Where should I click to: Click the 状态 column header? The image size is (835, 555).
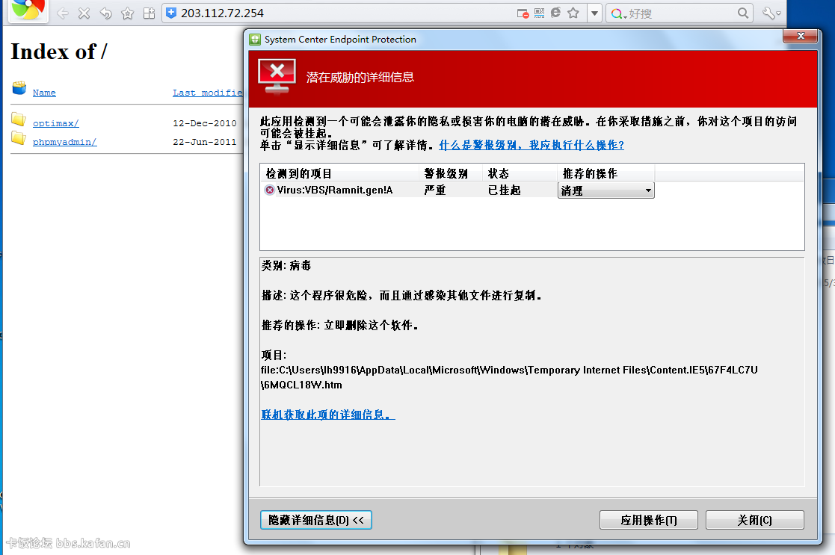tap(520, 173)
